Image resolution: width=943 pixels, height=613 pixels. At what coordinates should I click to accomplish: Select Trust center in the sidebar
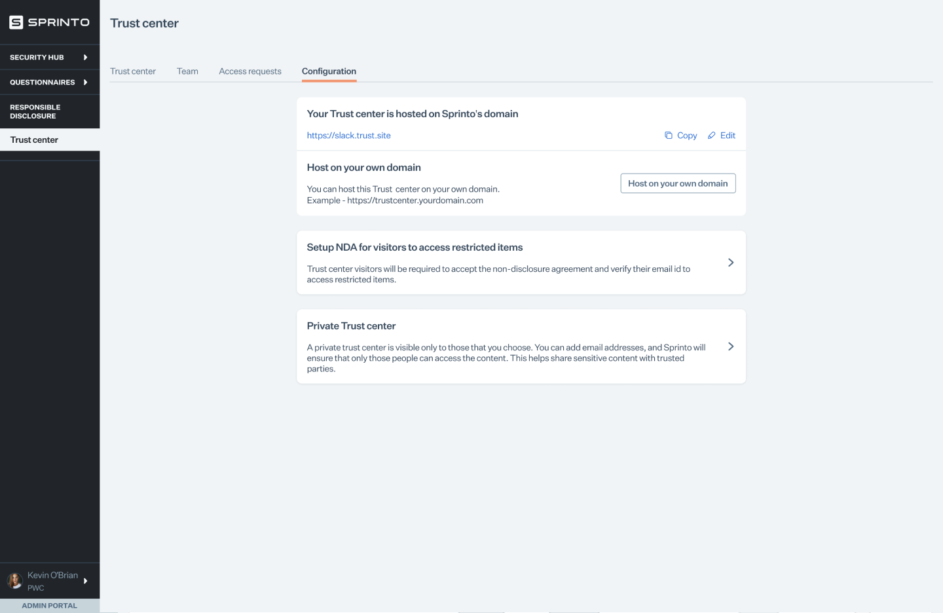coord(50,140)
